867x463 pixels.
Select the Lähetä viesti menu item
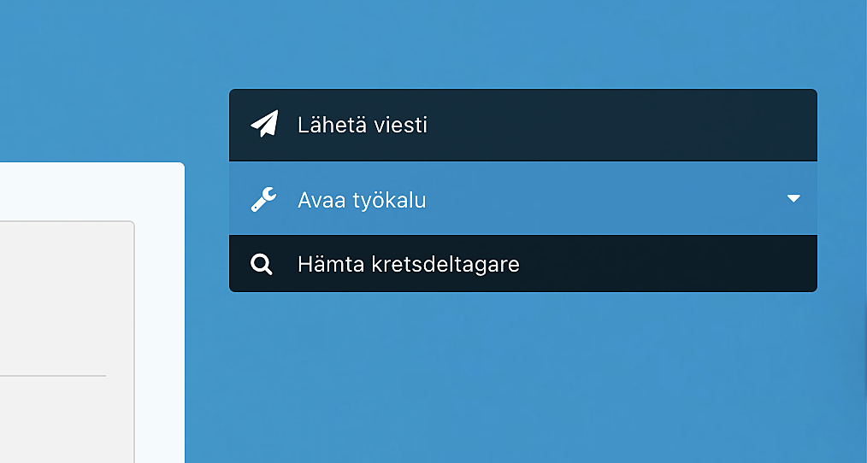click(x=523, y=125)
